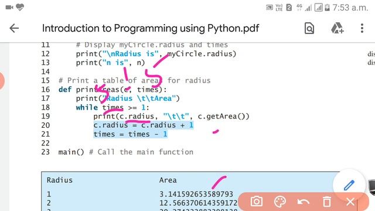Tap the value 12.566370614359172
This screenshot has height=211, width=375.
click(x=199, y=203)
